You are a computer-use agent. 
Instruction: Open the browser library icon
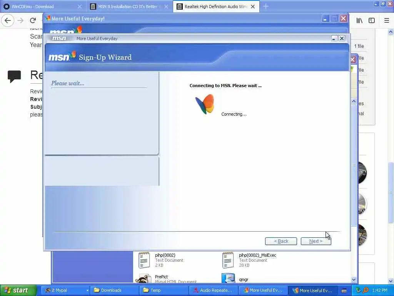tap(360, 20)
